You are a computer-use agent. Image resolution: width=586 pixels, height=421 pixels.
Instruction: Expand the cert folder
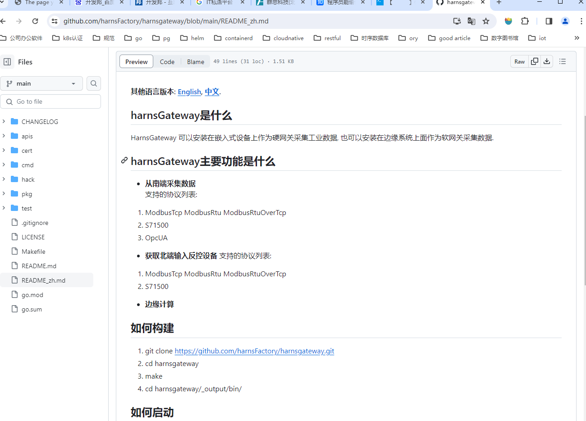(4, 151)
